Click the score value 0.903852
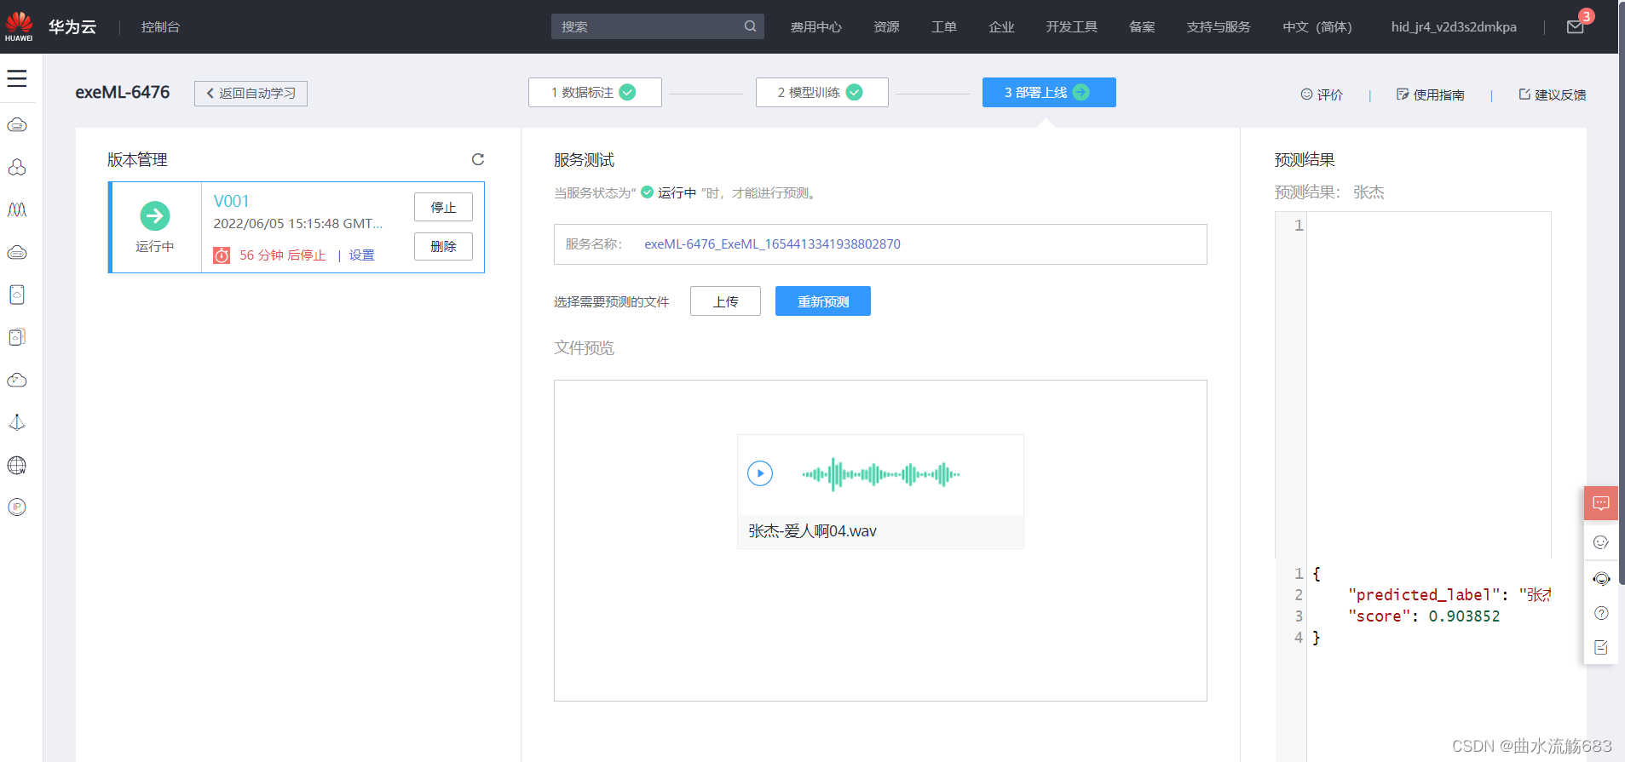The width and height of the screenshot is (1625, 762). pyautogui.click(x=1464, y=616)
